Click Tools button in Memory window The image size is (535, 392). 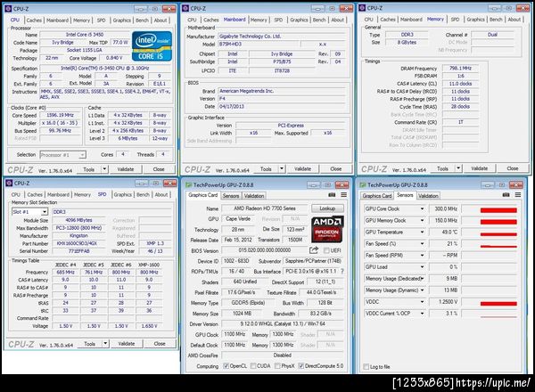click(442, 168)
